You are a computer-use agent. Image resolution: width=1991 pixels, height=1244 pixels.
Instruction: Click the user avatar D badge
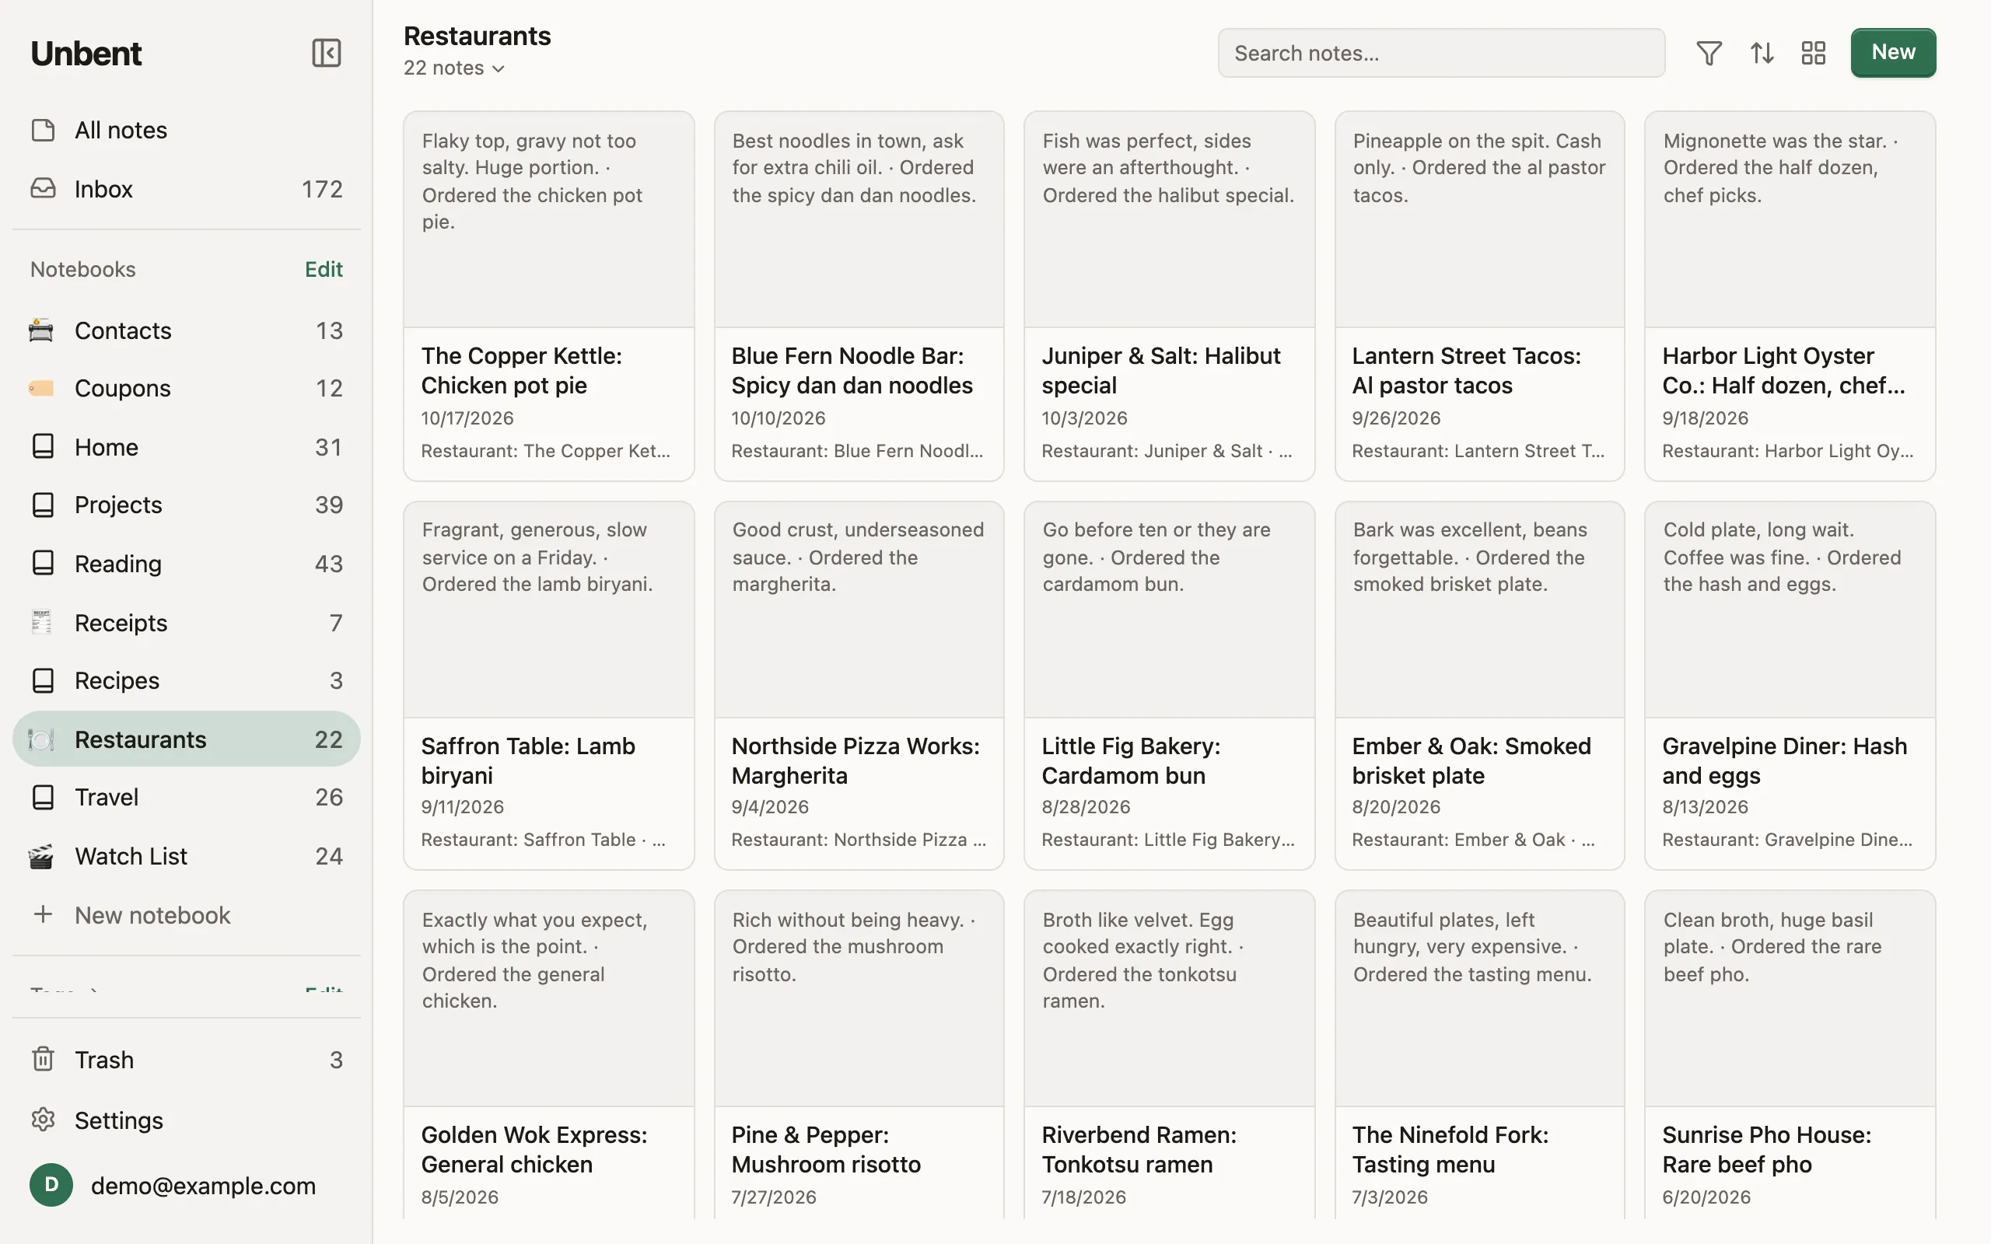pyautogui.click(x=51, y=1185)
